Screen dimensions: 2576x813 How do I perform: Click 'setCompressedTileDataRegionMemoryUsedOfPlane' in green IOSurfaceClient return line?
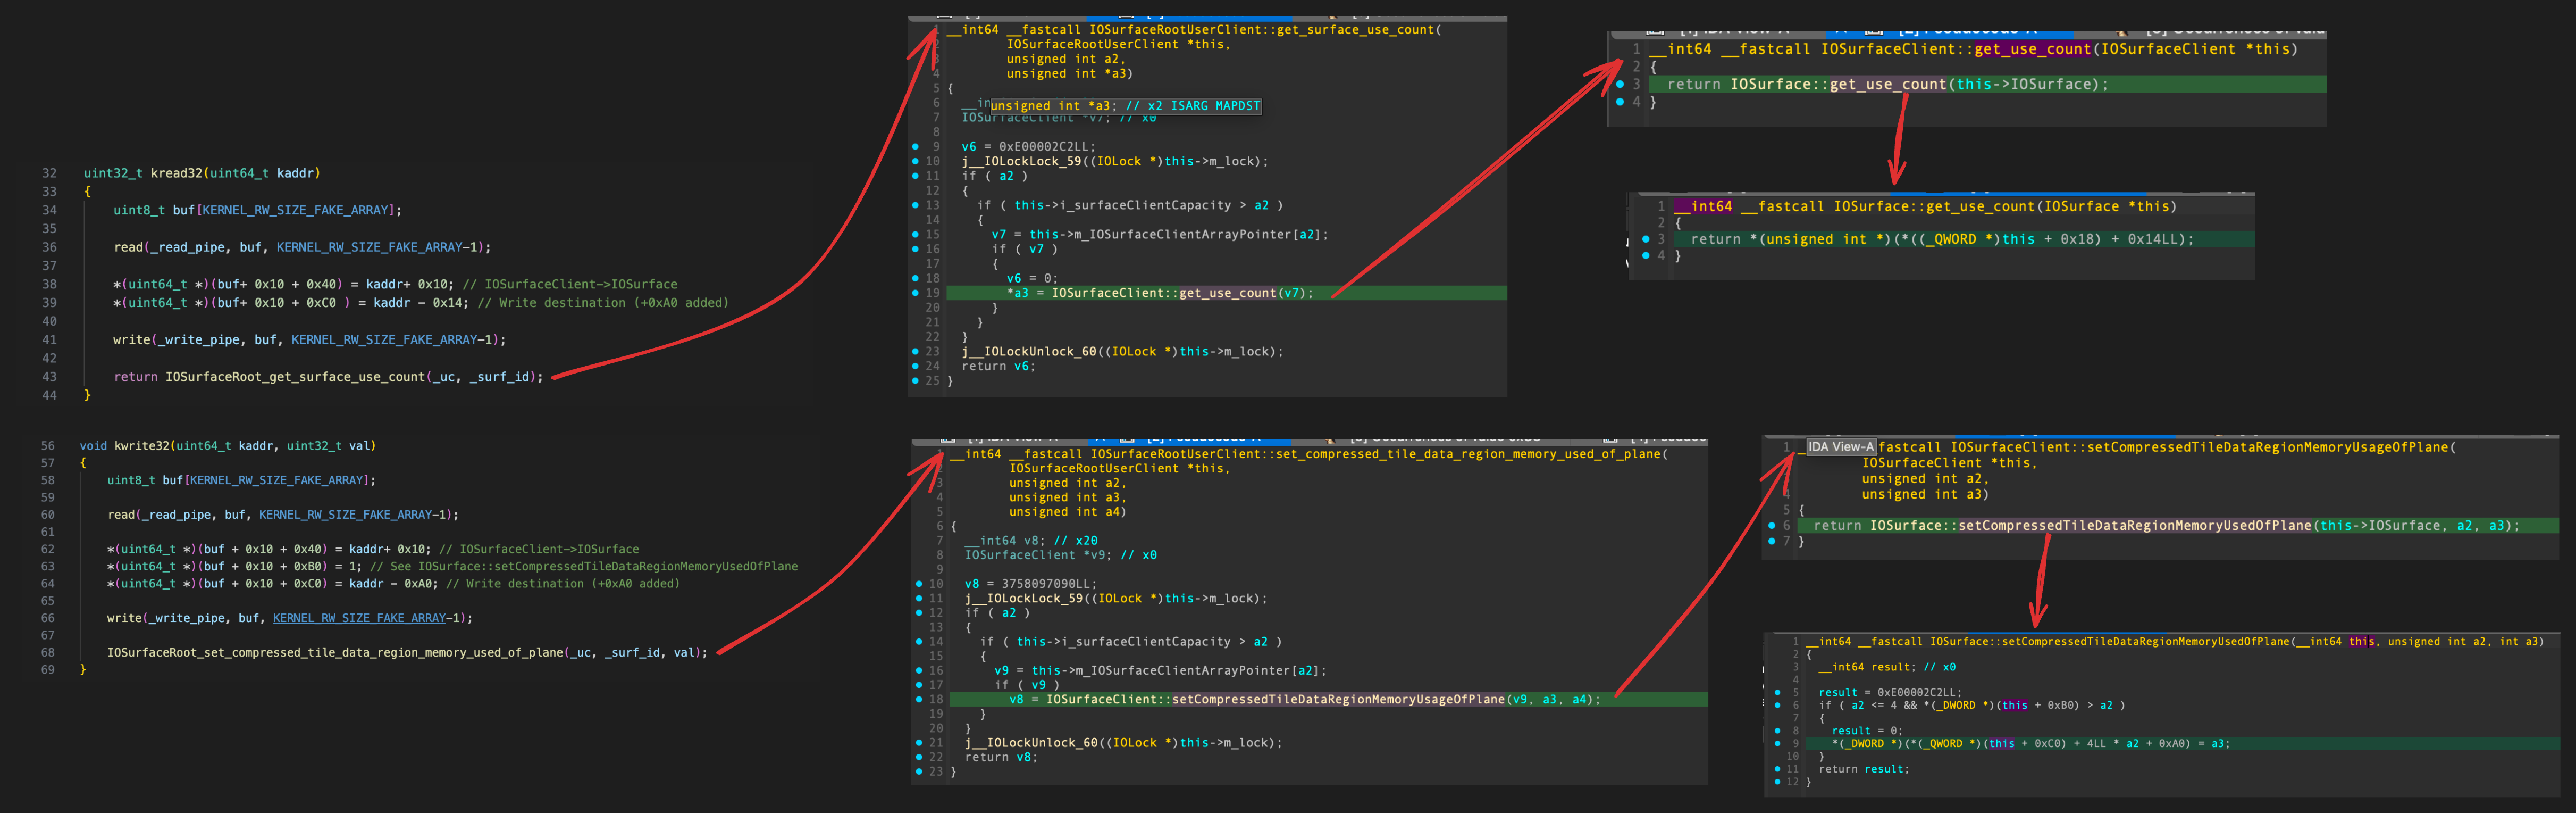(2134, 526)
